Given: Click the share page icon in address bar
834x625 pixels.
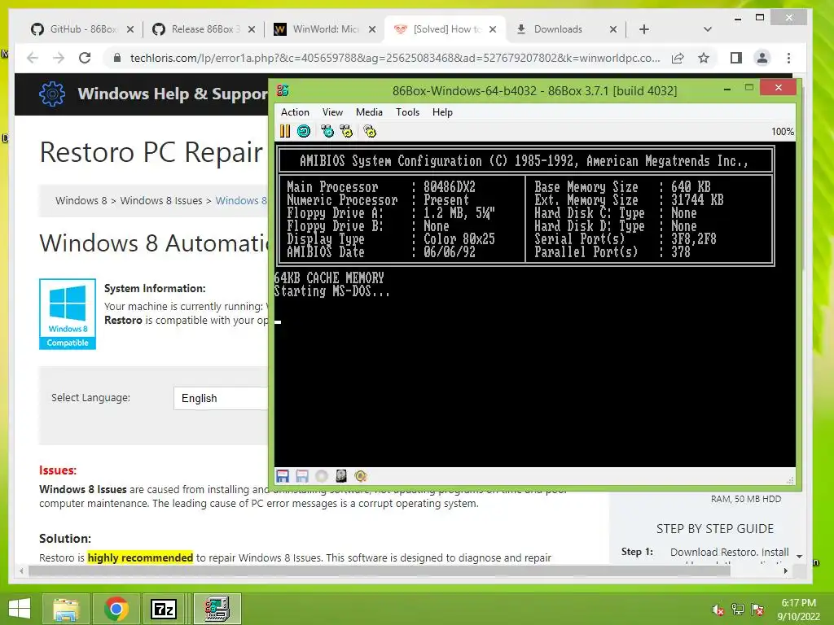Looking at the screenshot, I should (x=678, y=58).
